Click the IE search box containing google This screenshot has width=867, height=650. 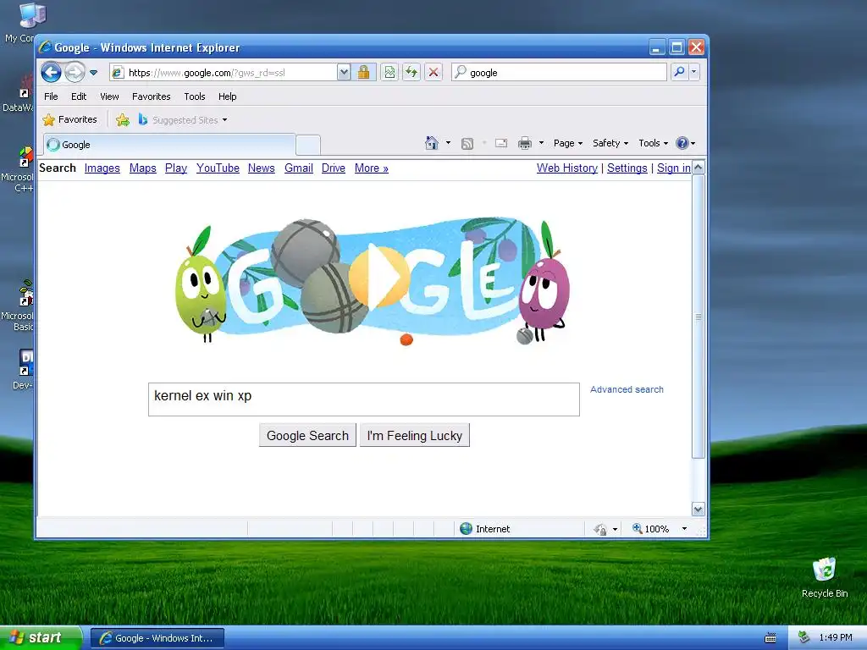(x=559, y=73)
